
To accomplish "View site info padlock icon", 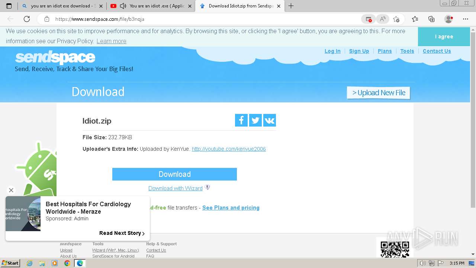I will click(47, 19).
